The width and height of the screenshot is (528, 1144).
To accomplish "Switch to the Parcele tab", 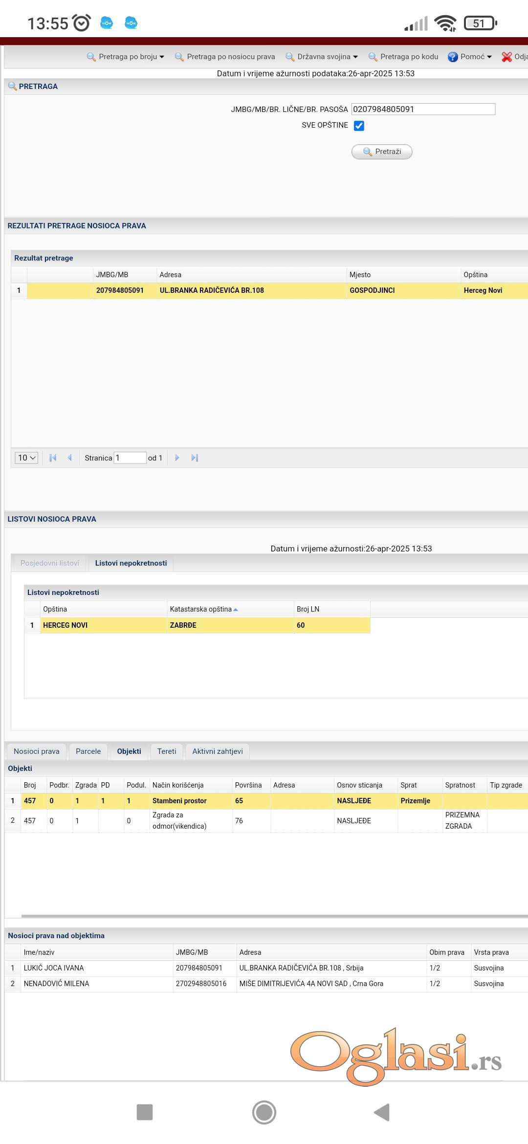I will tap(88, 751).
